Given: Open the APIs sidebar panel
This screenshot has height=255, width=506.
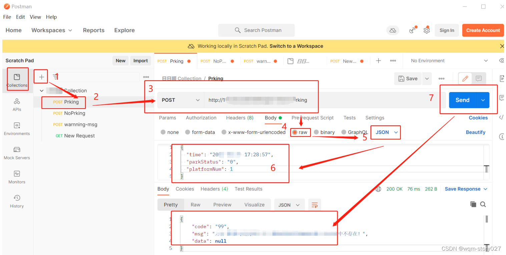Looking at the screenshot, I should [x=17, y=104].
